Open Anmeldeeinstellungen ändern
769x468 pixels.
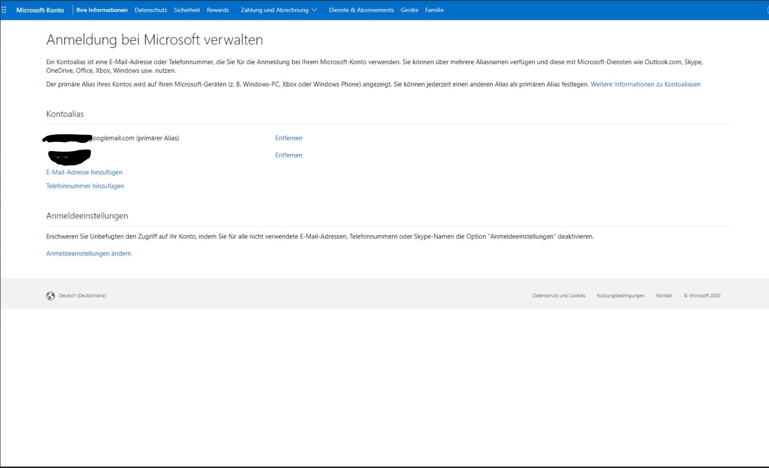(x=88, y=254)
